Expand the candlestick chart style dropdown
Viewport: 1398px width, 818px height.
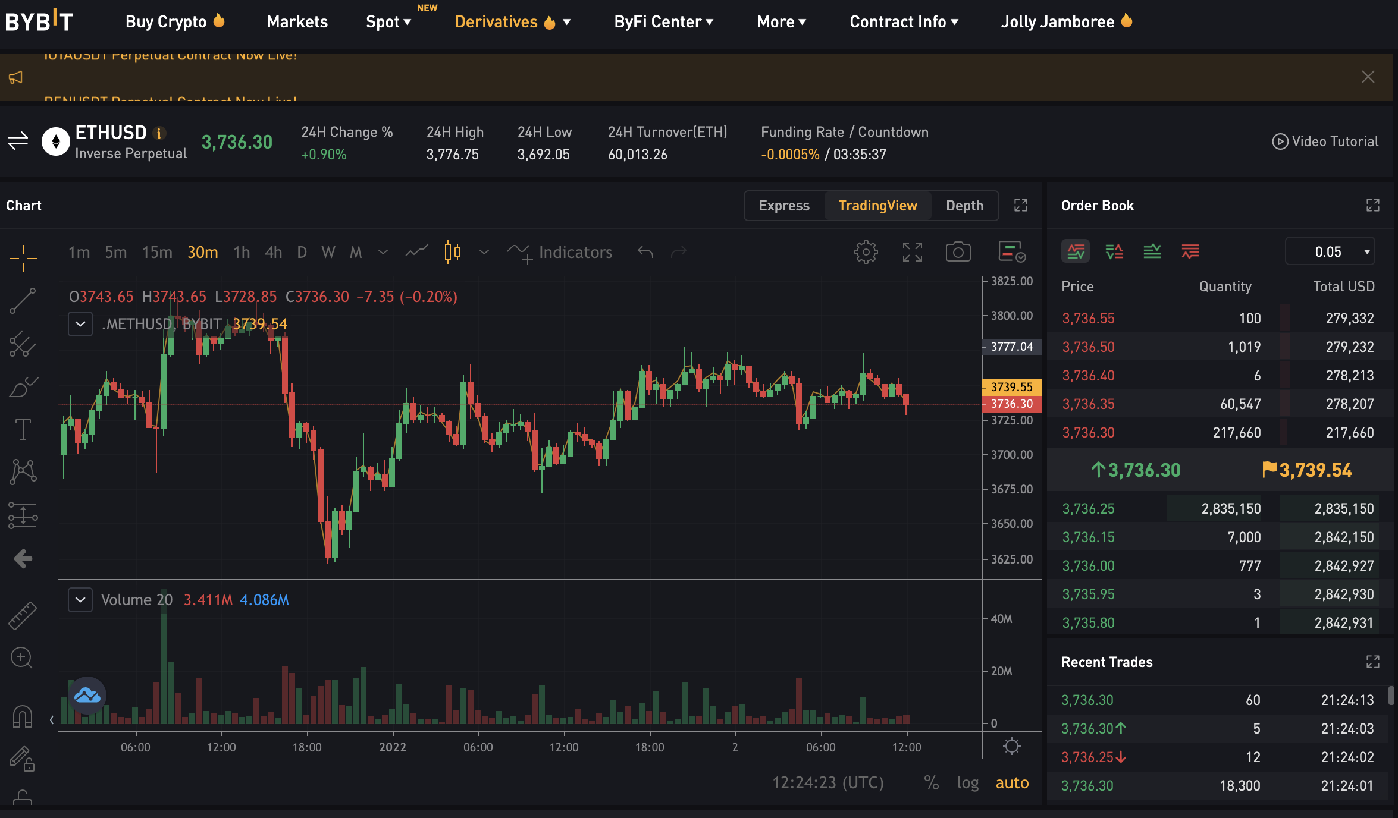(x=484, y=252)
